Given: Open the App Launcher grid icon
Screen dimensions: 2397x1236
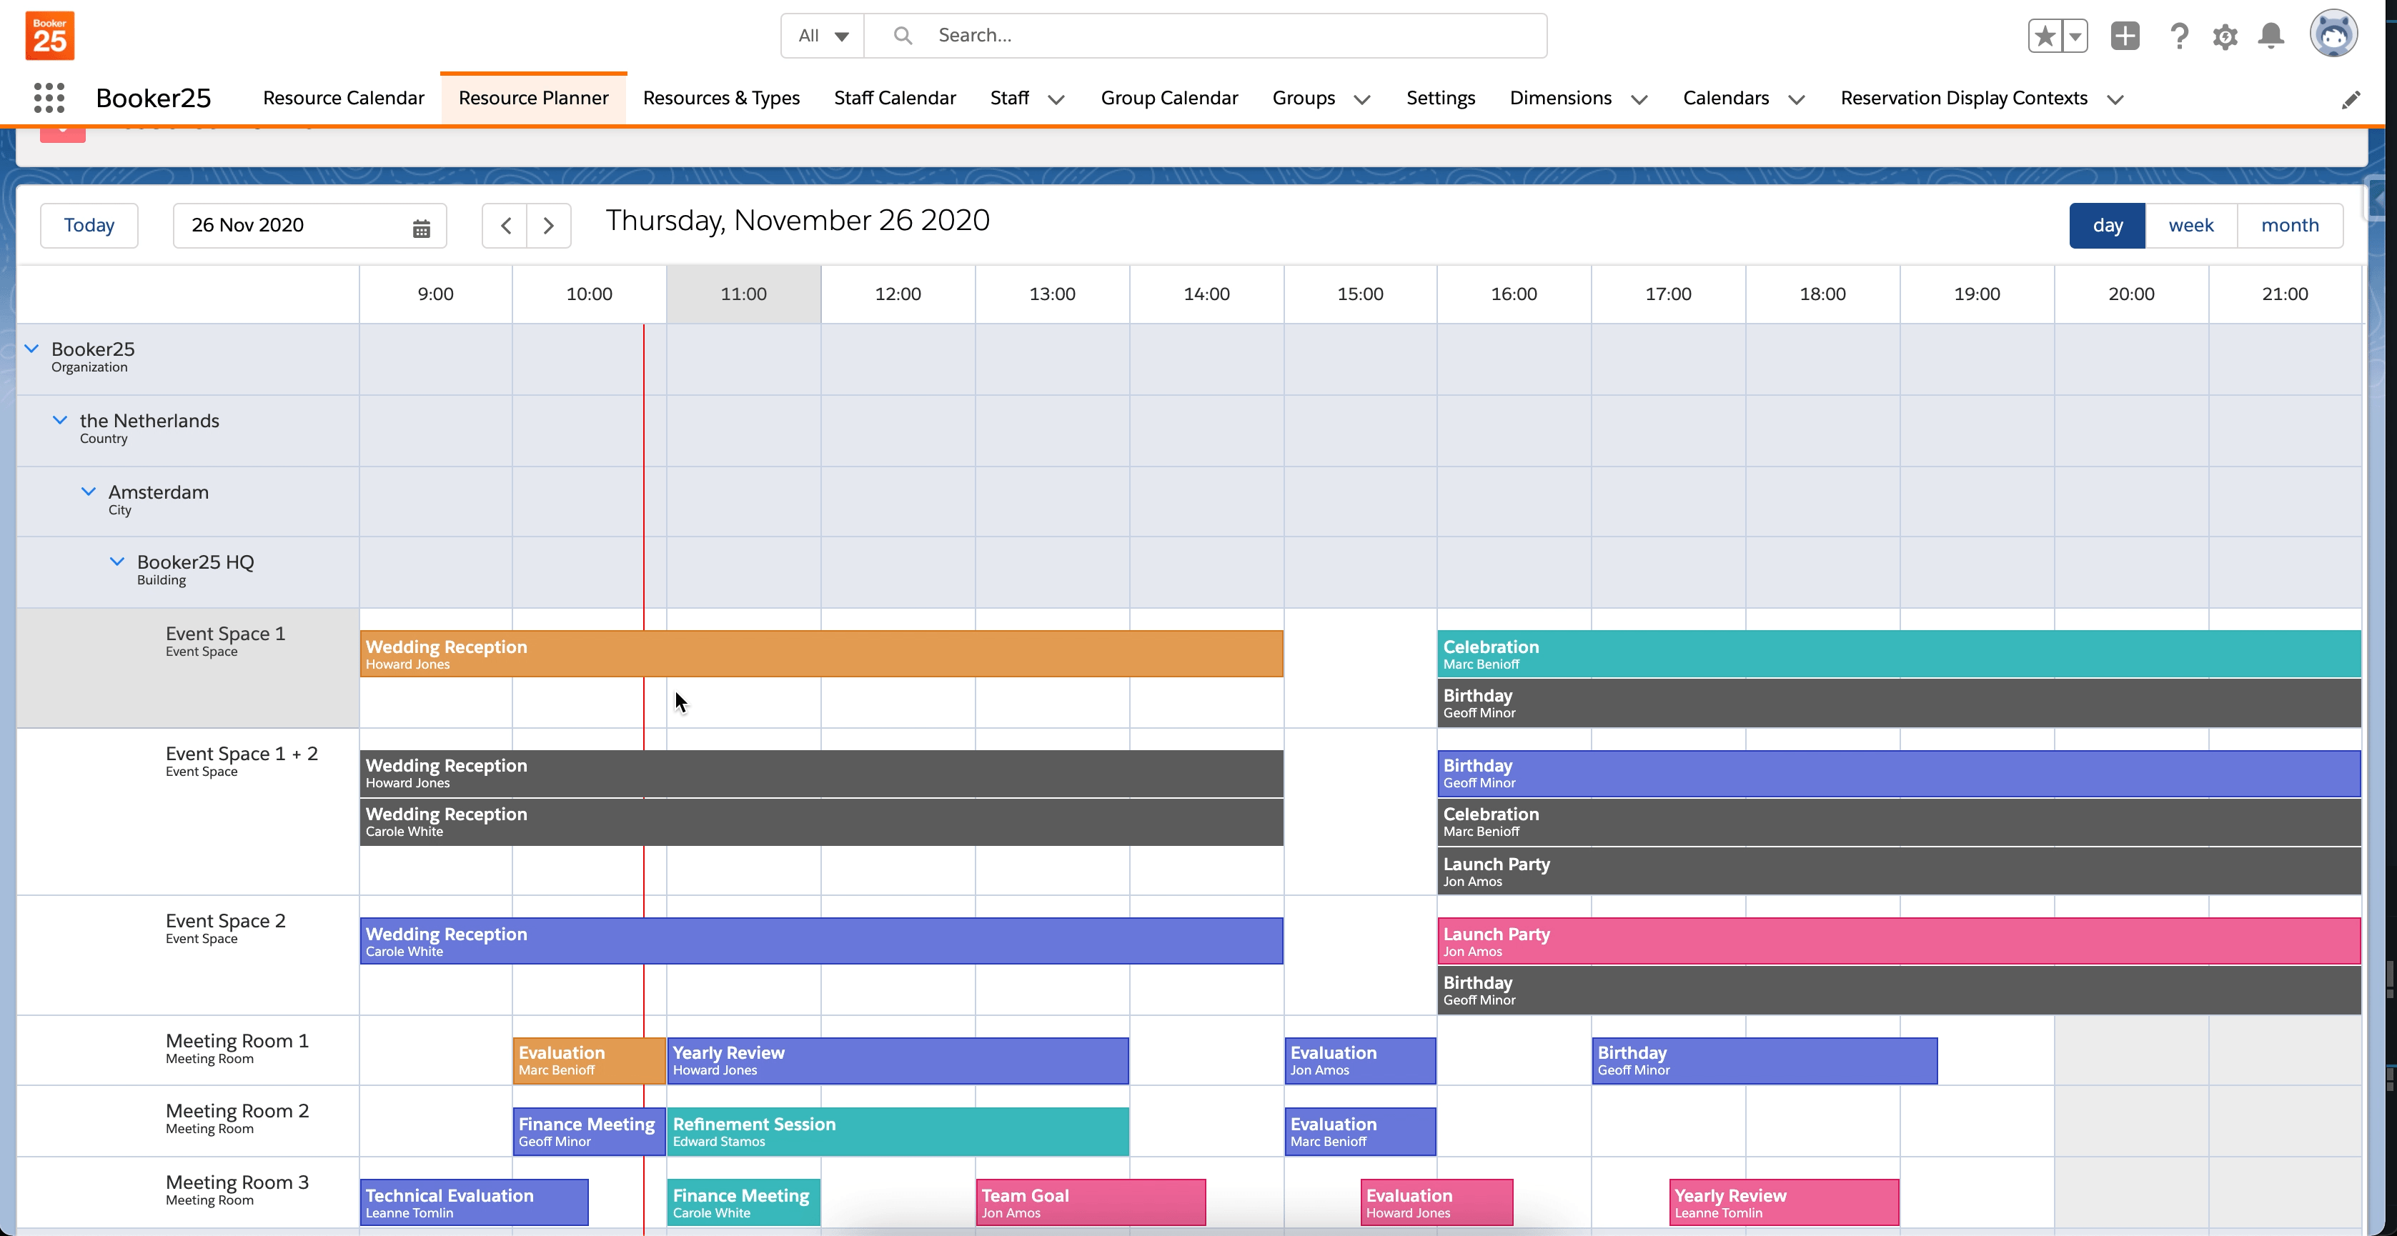Looking at the screenshot, I should pyautogui.click(x=49, y=98).
